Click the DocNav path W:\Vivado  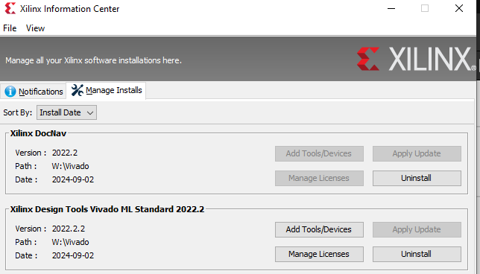point(70,166)
